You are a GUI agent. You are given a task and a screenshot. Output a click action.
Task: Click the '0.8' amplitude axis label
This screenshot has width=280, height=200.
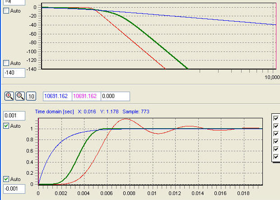coord(30,140)
